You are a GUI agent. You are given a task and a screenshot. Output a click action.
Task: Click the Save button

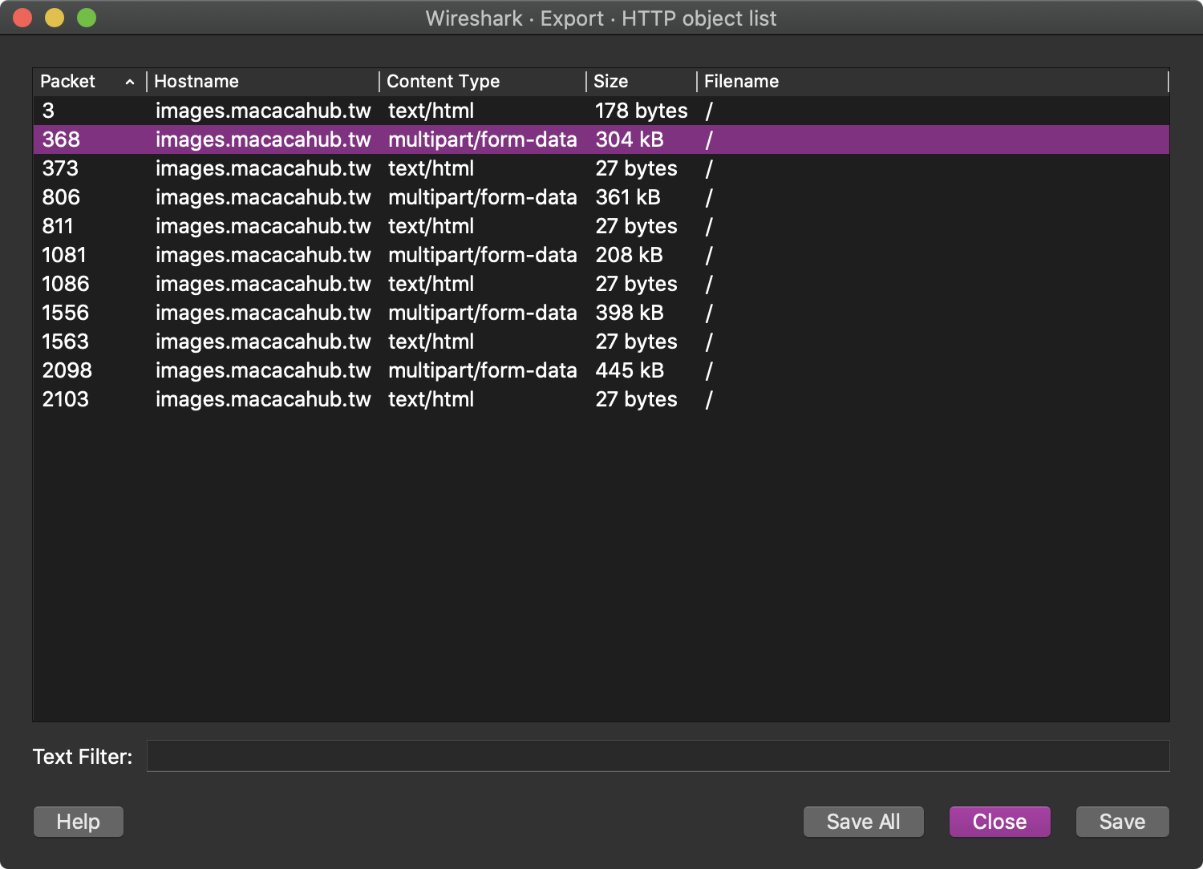click(1122, 822)
